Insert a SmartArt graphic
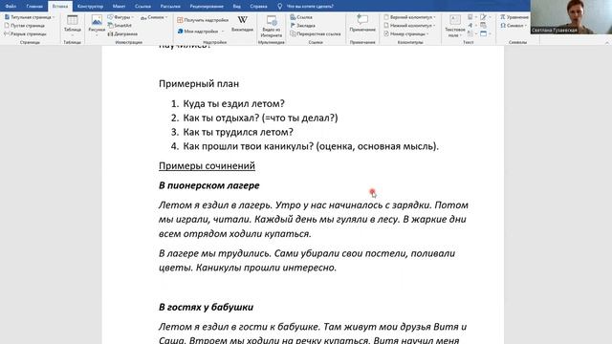 pyautogui.click(x=120, y=26)
